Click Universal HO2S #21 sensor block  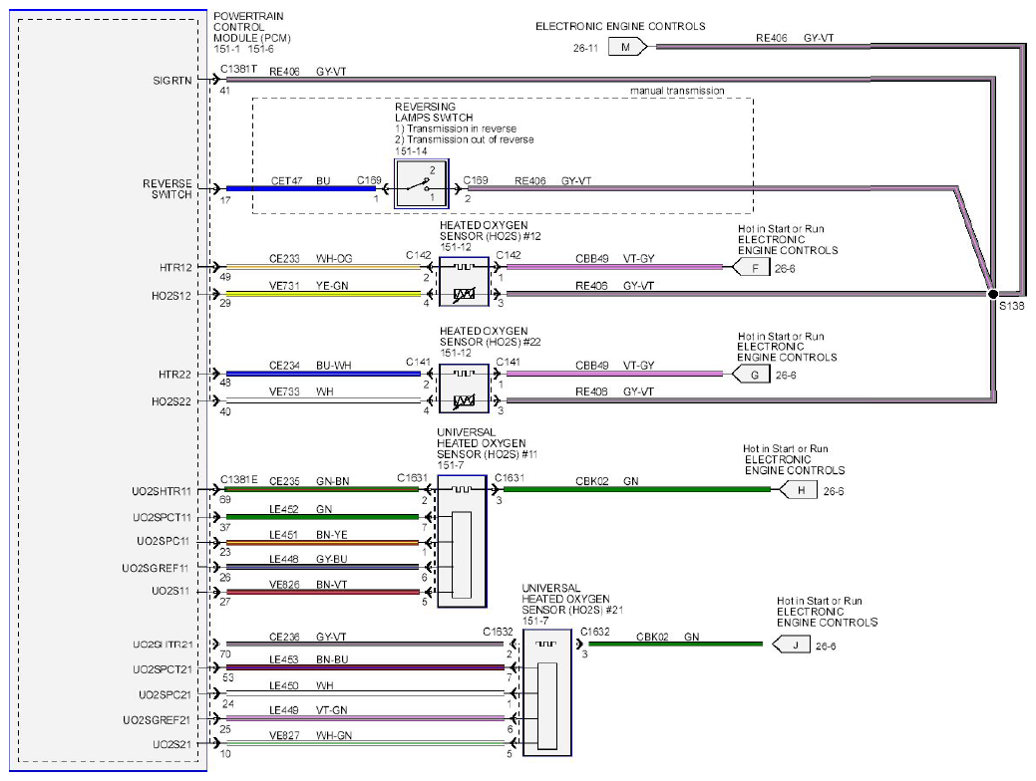point(547,692)
